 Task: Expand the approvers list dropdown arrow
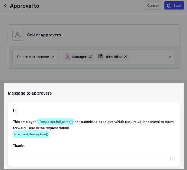tap(170, 57)
